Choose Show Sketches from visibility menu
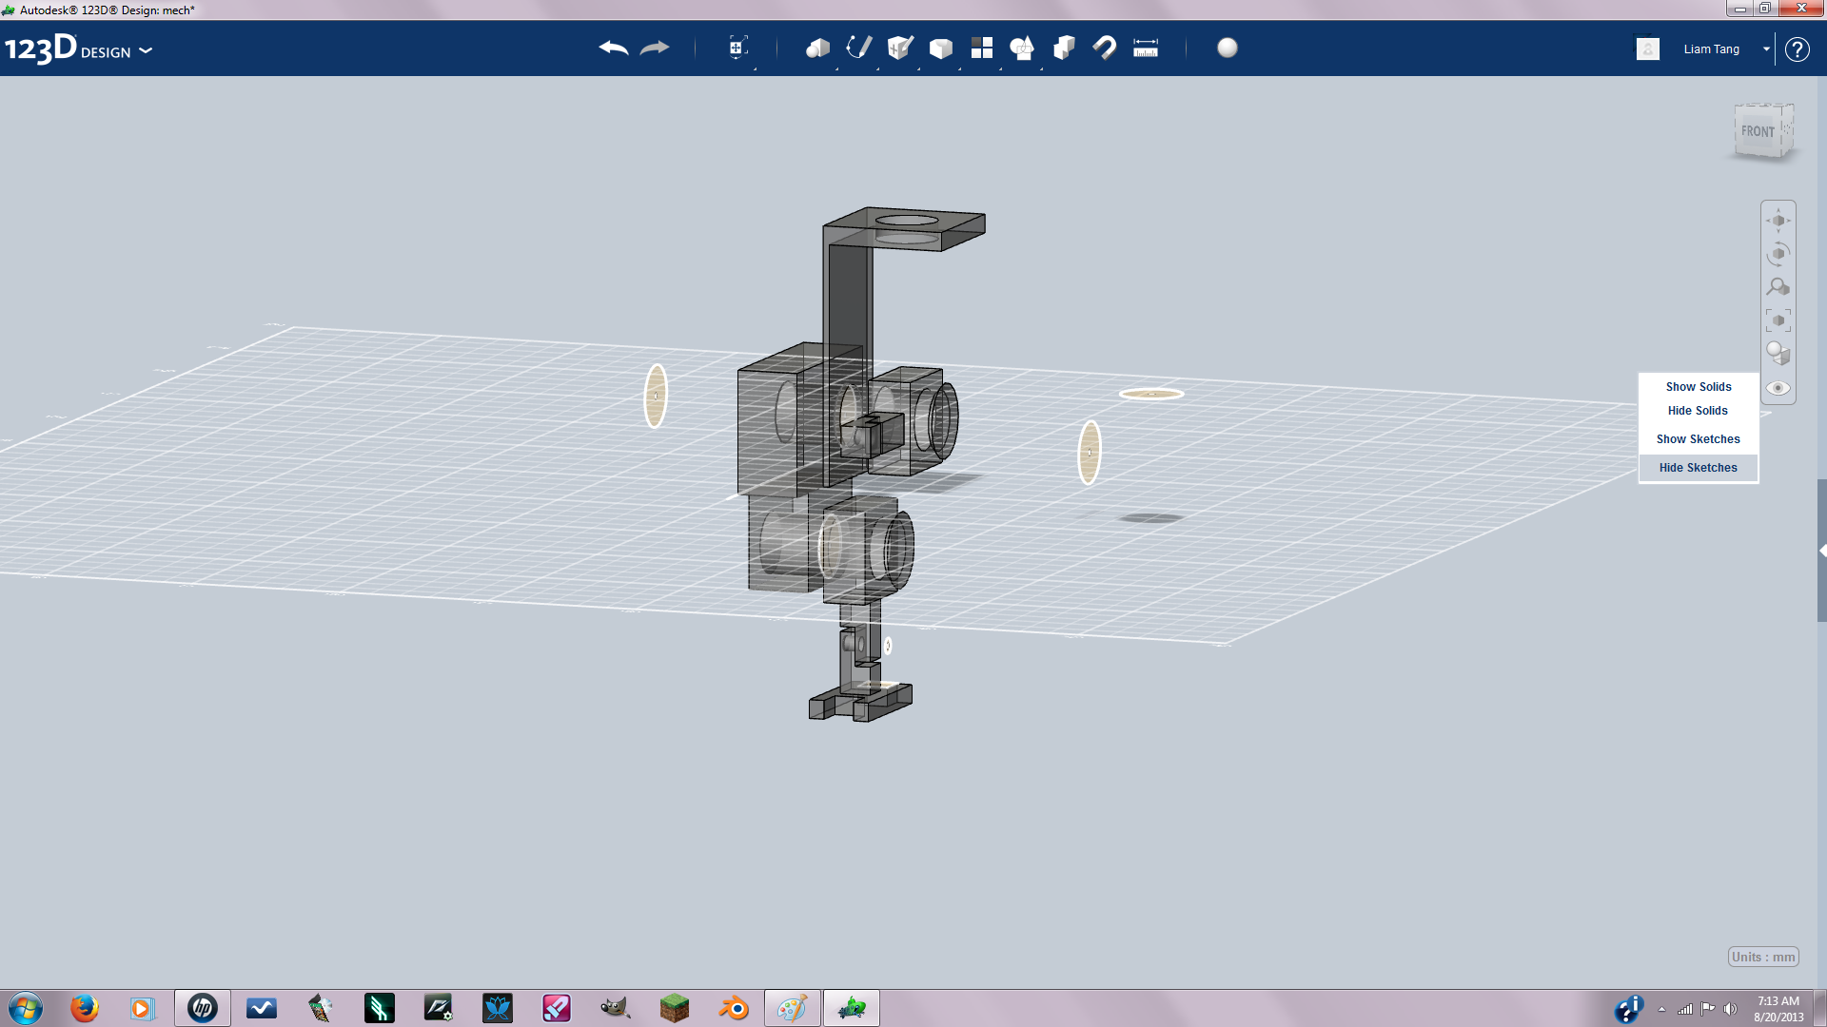 [x=1698, y=439]
